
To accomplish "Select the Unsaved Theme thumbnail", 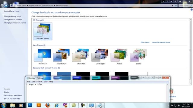I will tap(43, 31).
